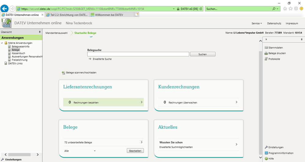The height and width of the screenshot is (162, 305).
Task: Click the Protokolle icon
Action: point(266,59)
